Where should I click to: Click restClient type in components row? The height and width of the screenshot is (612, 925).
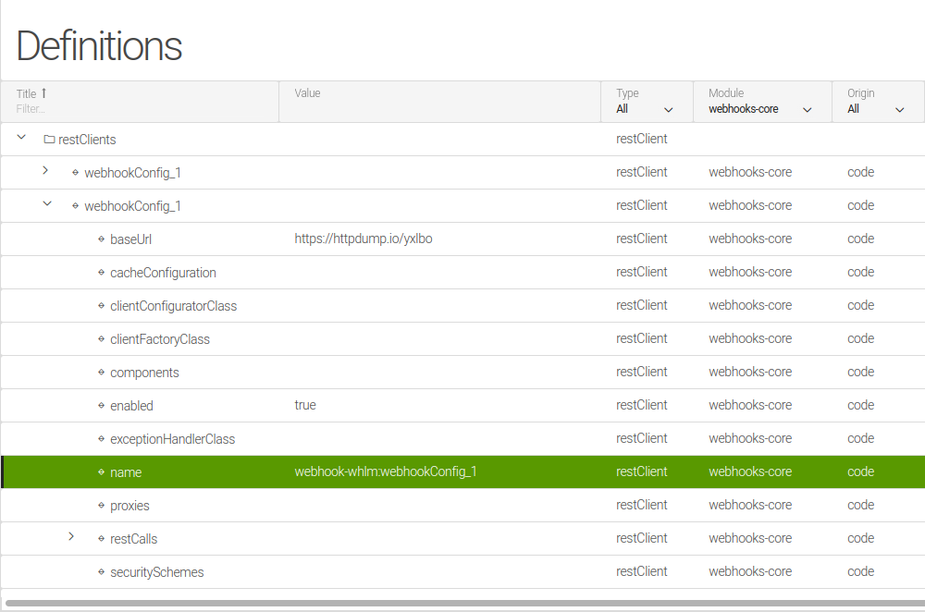pos(641,372)
